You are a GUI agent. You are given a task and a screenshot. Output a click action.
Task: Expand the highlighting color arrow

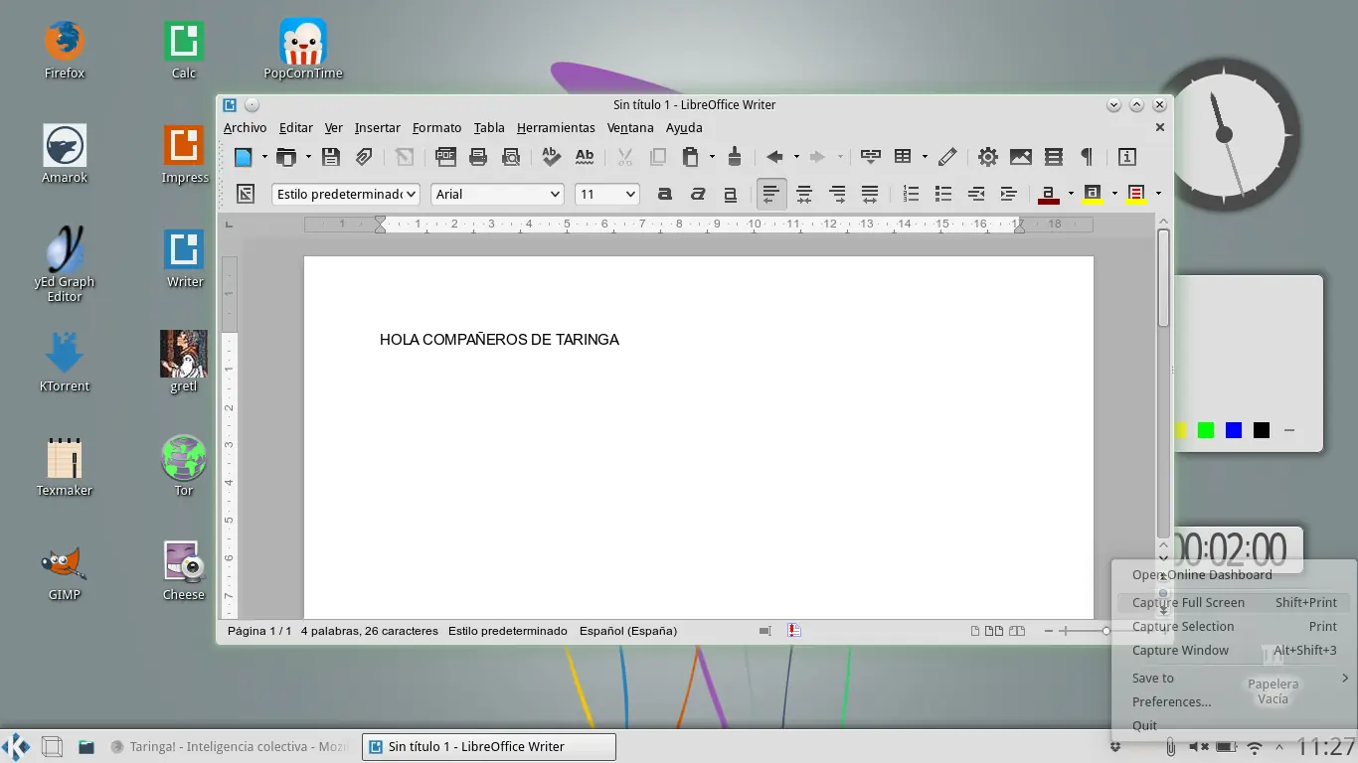[1114, 194]
